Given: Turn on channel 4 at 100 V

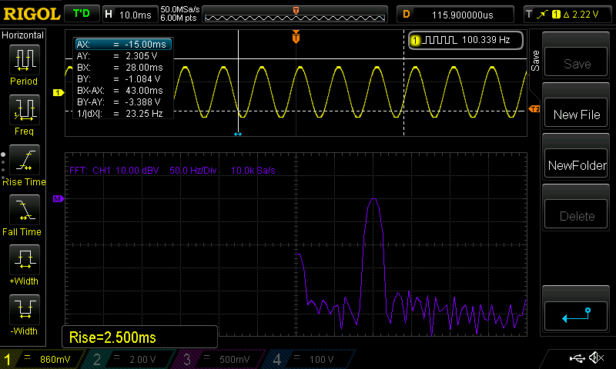Looking at the screenshot, I should 310,359.
